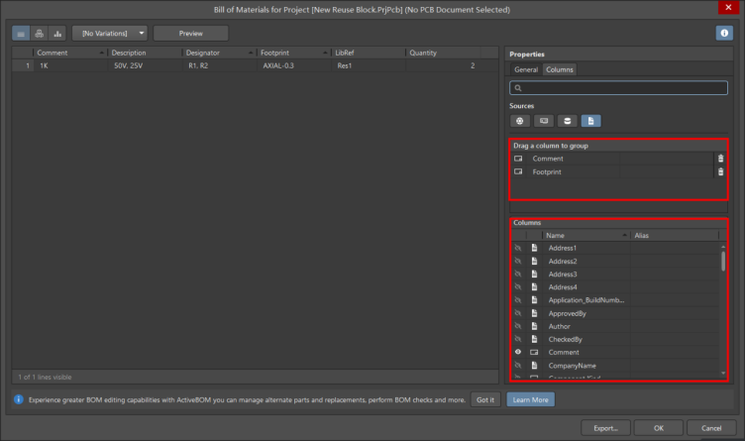Viewport: 746px width, 442px height.
Task: Hide the Comment column via eye icon
Action: click(518, 352)
